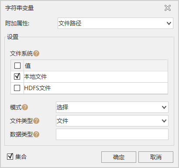Select the HDFS文件 row text
This screenshot has height=168, width=179.
pos(38,88)
